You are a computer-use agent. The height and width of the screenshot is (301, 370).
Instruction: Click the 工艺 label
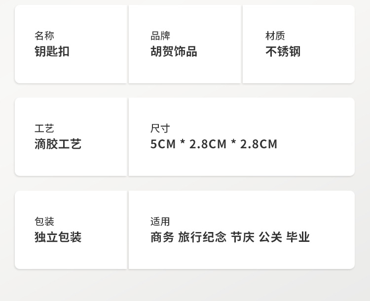click(x=44, y=129)
